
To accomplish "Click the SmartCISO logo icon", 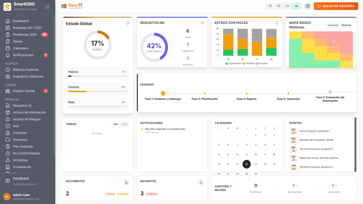I will click(7, 7).
